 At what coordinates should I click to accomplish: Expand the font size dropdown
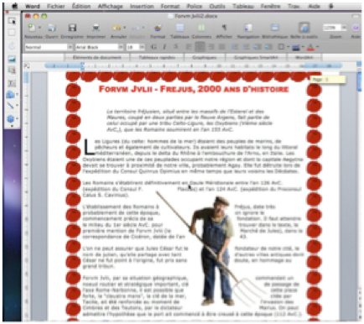(142, 47)
